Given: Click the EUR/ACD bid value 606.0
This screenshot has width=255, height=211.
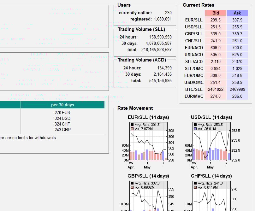Looking at the screenshot, I should pos(216,48).
